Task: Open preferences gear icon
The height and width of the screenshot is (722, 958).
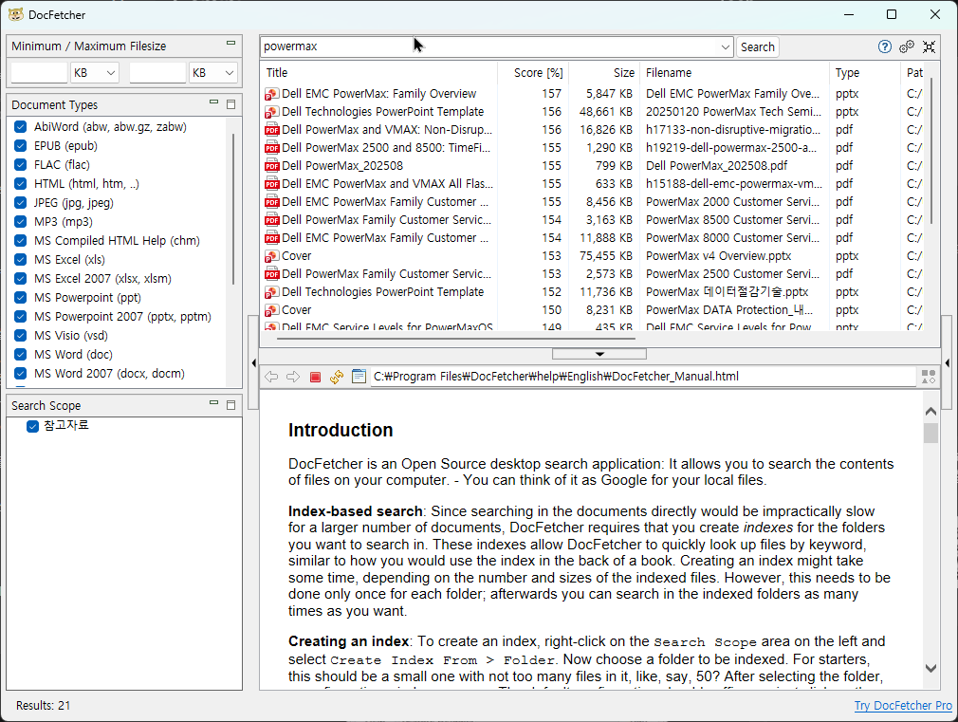Action: (x=907, y=46)
